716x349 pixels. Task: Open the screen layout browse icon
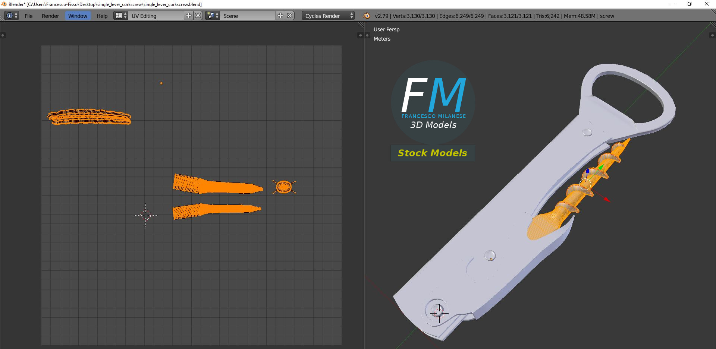point(120,16)
